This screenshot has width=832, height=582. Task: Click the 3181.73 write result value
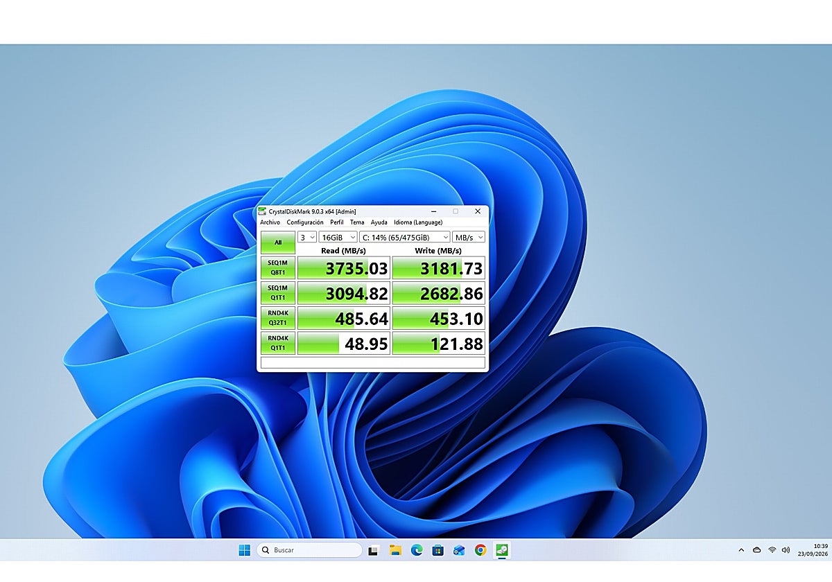tap(439, 267)
